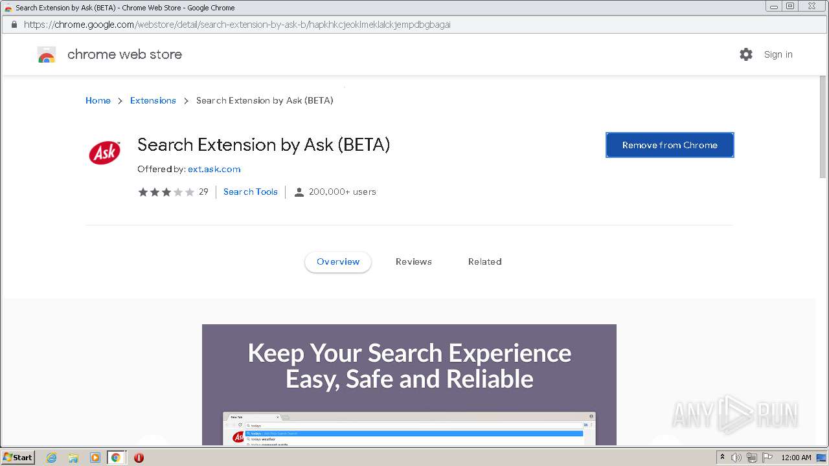Open the Extensions breadcrumb link

tap(153, 100)
